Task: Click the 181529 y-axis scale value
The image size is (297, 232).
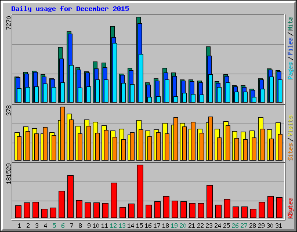Action: tap(9, 173)
